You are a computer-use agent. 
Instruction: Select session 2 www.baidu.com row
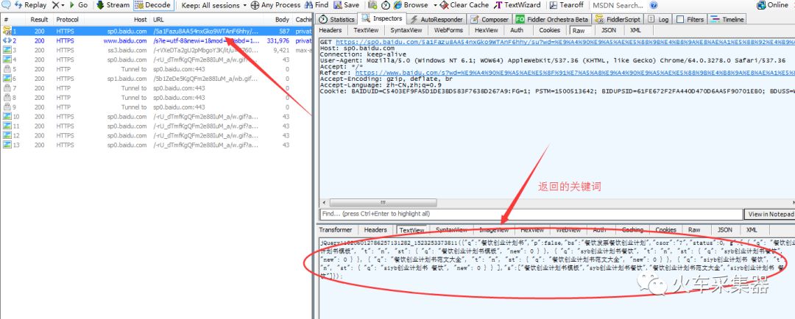(155, 40)
